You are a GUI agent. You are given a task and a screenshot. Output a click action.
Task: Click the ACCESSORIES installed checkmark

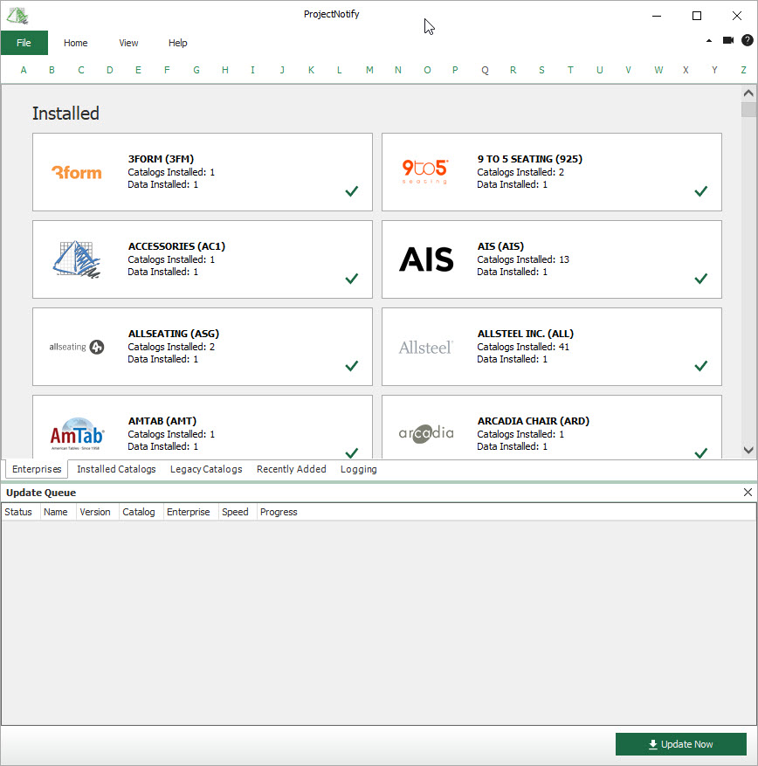352,279
